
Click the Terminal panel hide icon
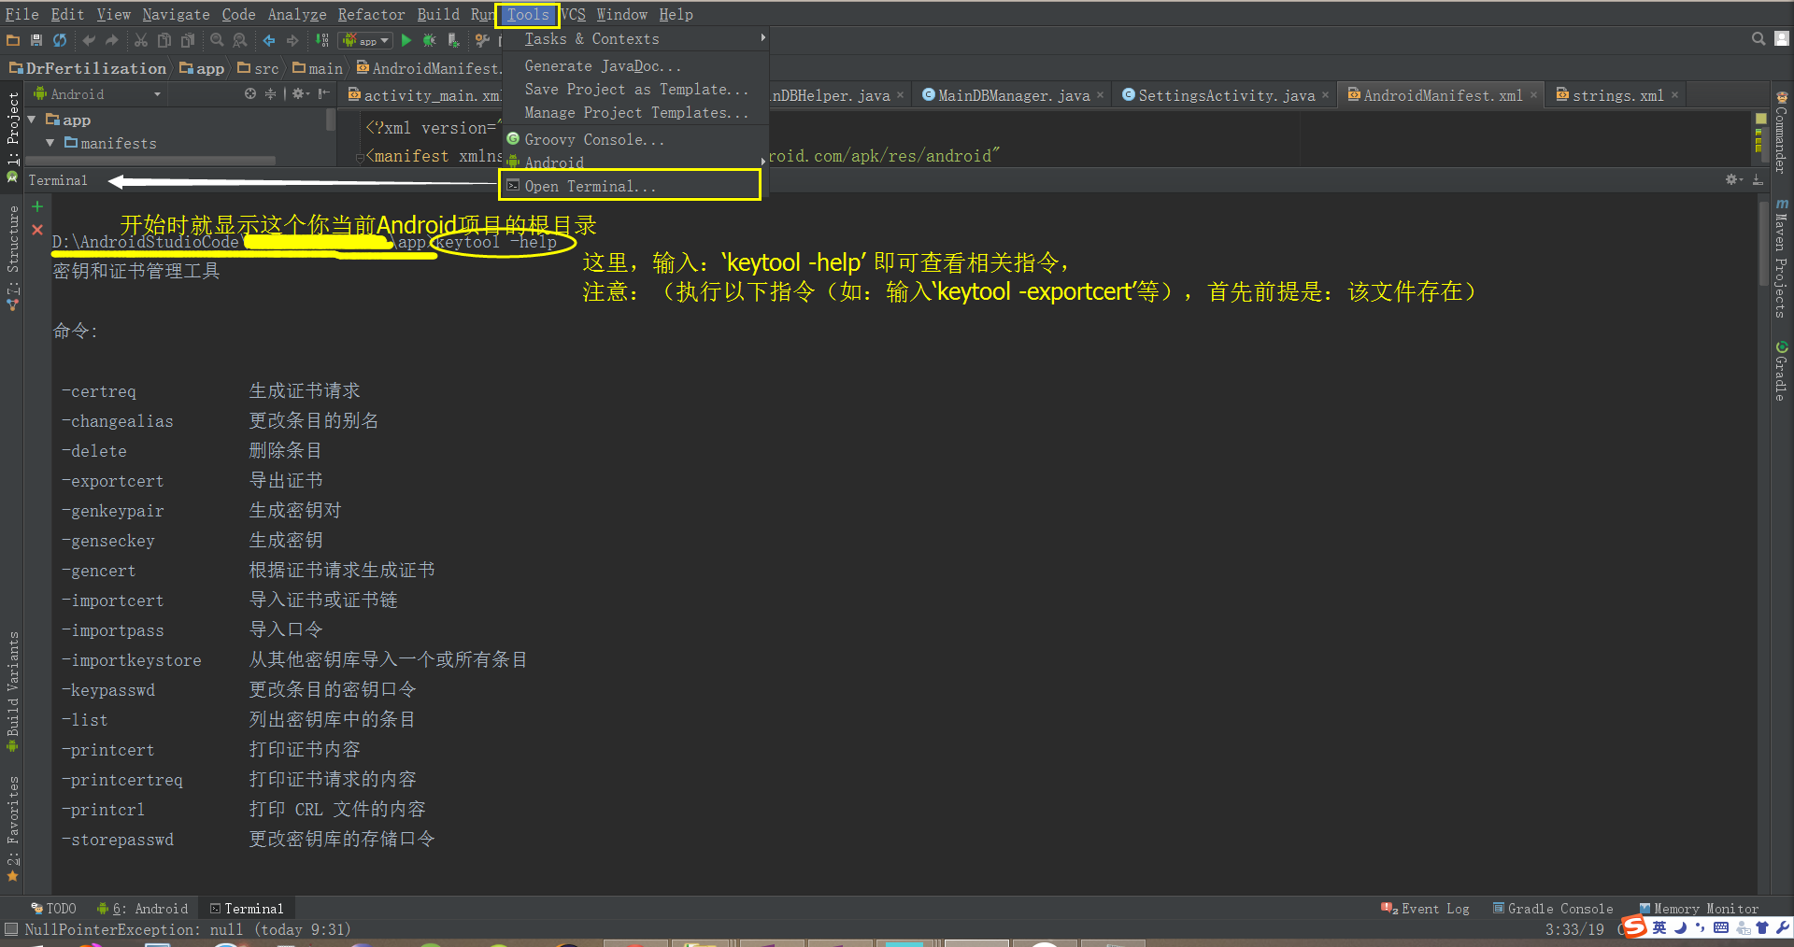[x=1758, y=179]
